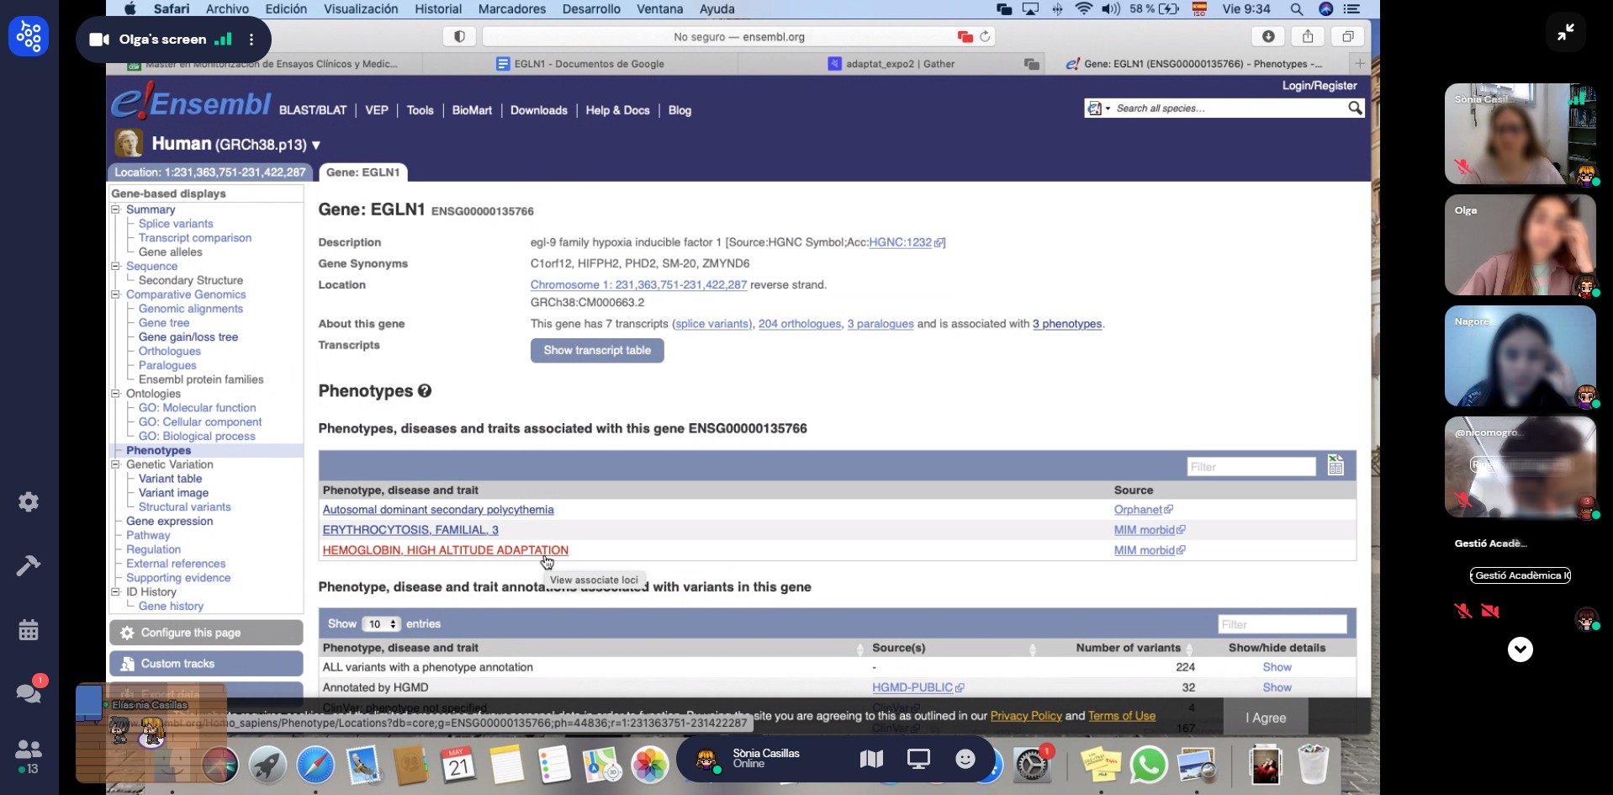
Task: Click Safari share icon
Action: [x=1308, y=36]
